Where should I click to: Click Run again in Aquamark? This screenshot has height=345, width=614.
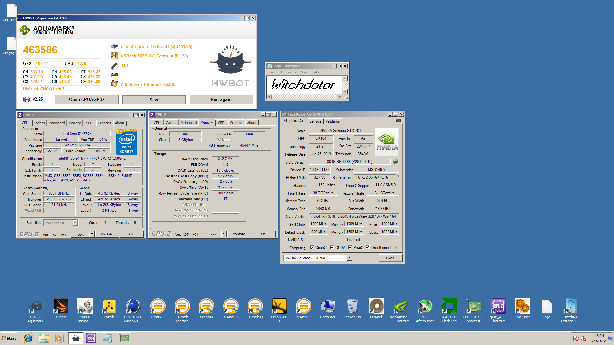[221, 100]
